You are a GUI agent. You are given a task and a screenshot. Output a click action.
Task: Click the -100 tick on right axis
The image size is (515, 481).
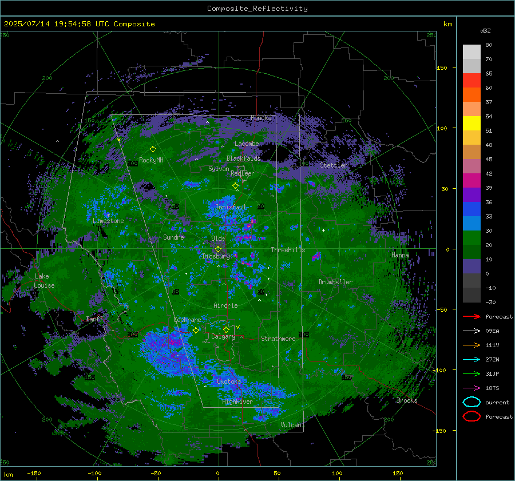pyautogui.click(x=439, y=370)
